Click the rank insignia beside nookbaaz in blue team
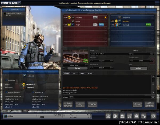 click(x=120, y=21)
